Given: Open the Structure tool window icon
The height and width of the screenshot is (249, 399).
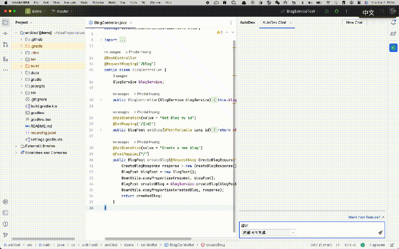Looking at the screenshot, I should coord(5,59).
